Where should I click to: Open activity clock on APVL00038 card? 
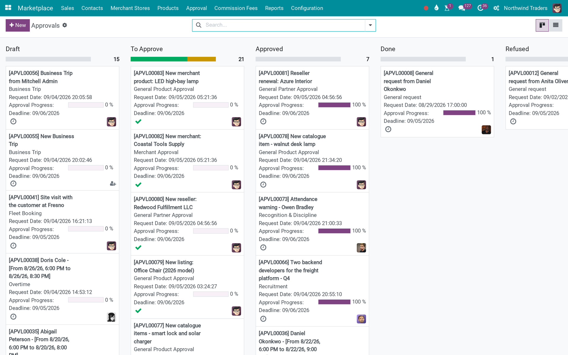pyautogui.click(x=13, y=317)
